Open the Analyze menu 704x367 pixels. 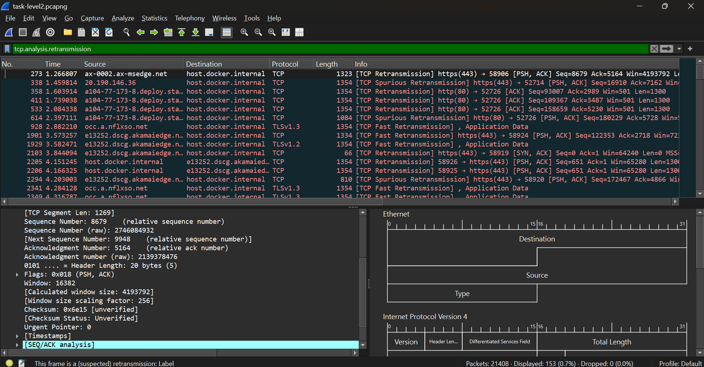click(x=123, y=18)
